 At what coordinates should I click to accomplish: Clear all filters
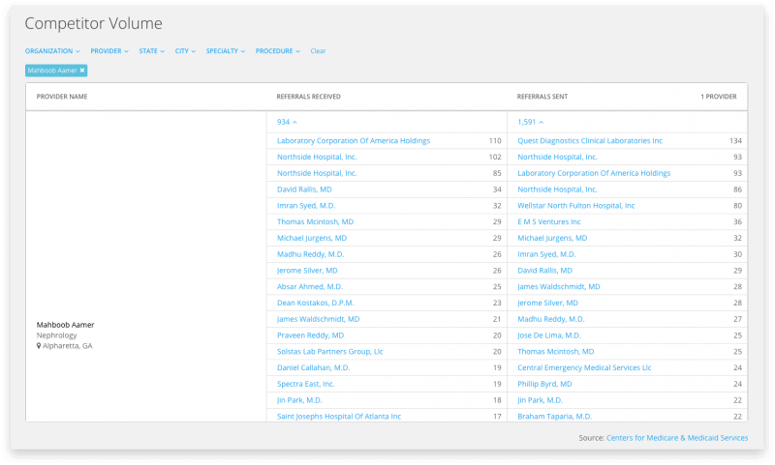click(318, 51)
